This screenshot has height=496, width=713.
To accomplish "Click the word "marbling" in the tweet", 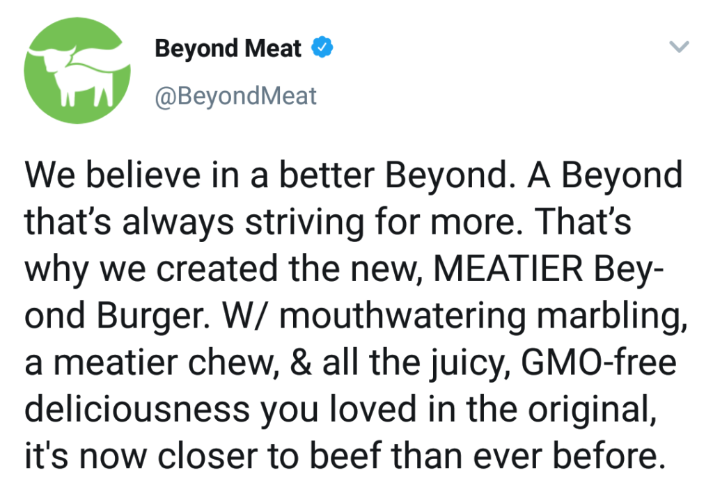I will [611, 317].
